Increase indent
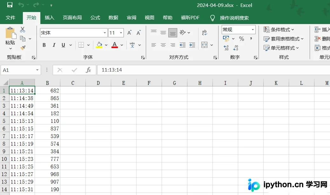The width and height of the screenshot is (330, 195). tap(192, 45)
